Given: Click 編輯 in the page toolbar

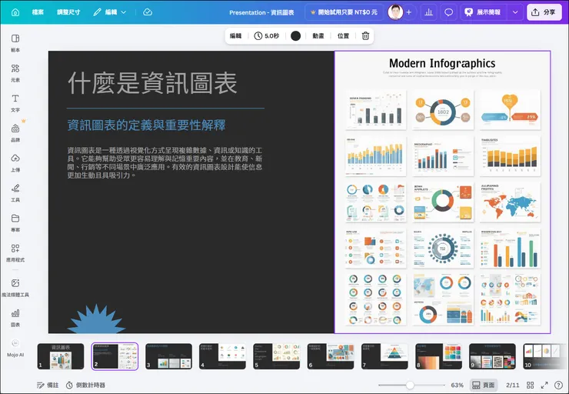Looking at the screenshot, I should [x=235, y=35].
